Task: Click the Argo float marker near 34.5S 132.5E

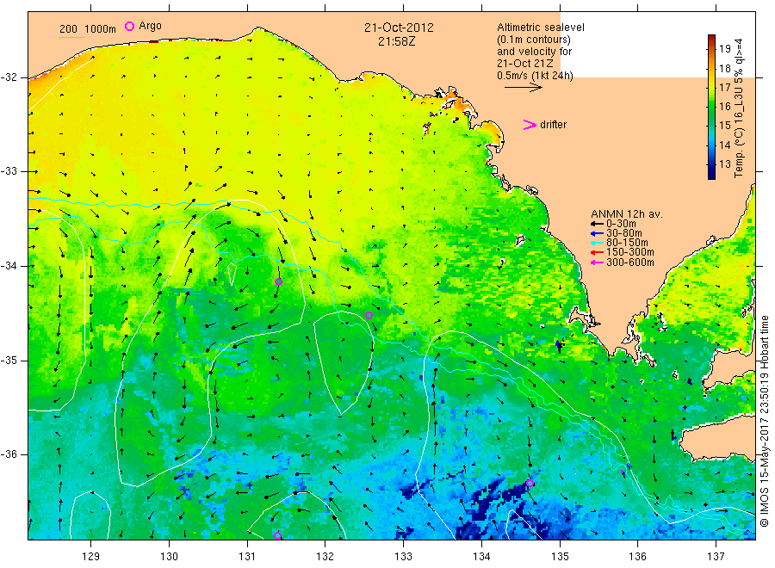Action: [x=369, y=316]
